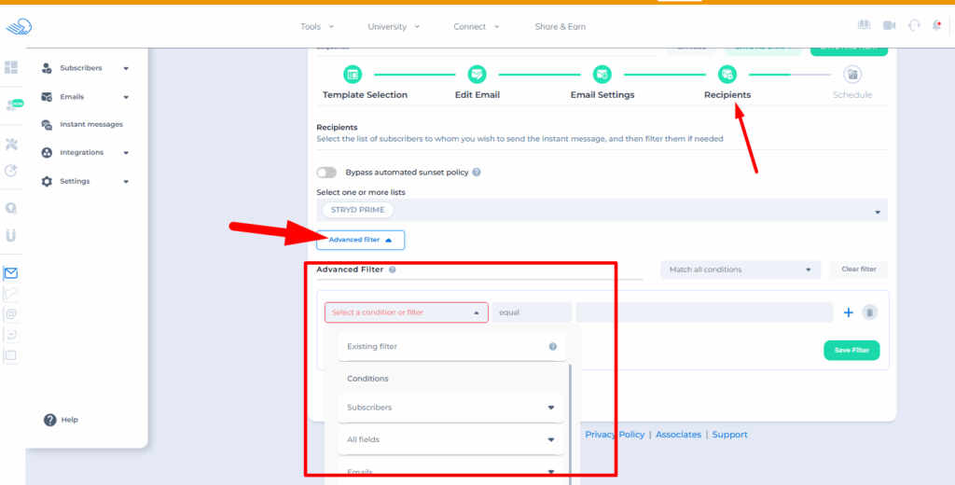Open the Tools menu in top navigation
The height and width of the screenshot is (485, 955).
317,26
